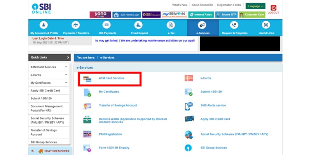This screenshot has height=155, width=311.
Task: Open the e-Tax nav icon
Action: pos(171,25)
